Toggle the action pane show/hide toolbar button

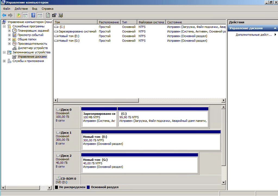(40, 15)
